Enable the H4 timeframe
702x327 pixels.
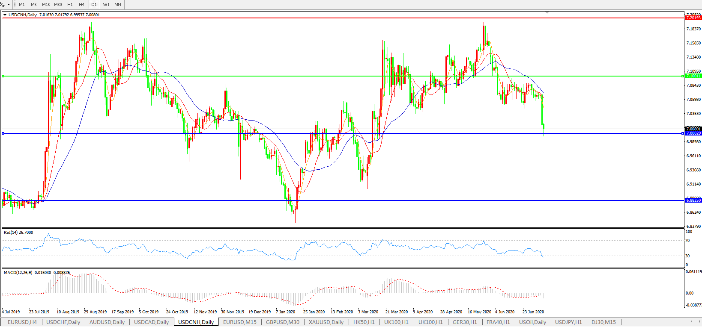(82, 4)
